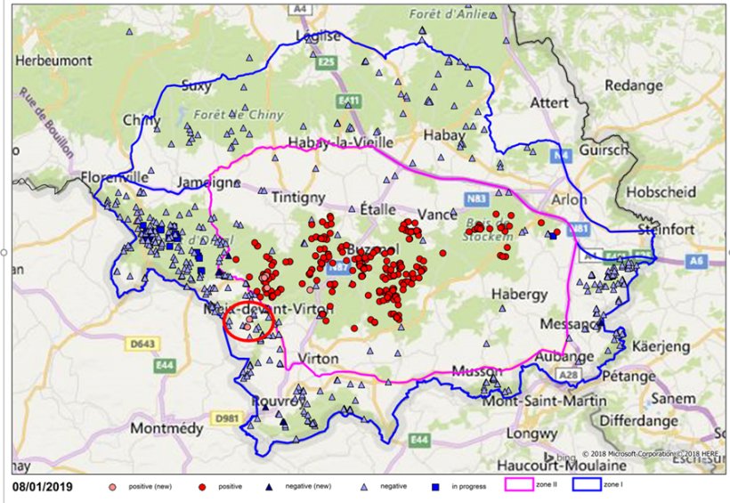Viewport: 730px width, 503px height.
Task: Click the red circle highlighting Meix-devant-Virton
Action: [x=247, y=323]
